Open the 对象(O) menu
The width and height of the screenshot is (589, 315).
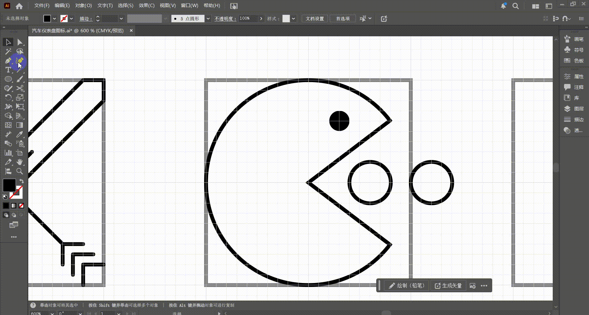(x=84, y=6)
